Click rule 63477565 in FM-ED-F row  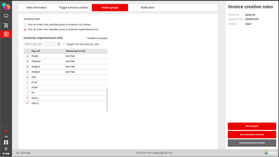coord(70,67)
